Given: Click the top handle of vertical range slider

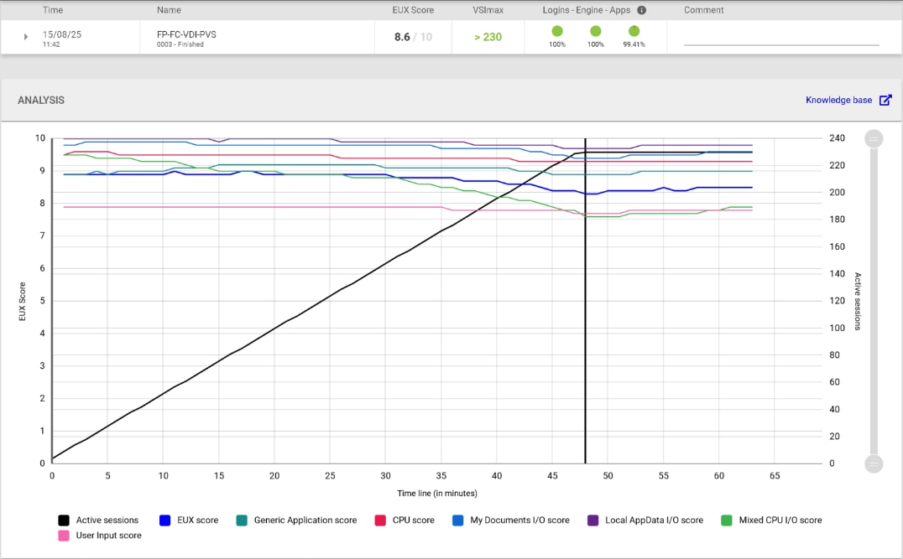Looking at the screenshot, I should (x=874, y=138).
